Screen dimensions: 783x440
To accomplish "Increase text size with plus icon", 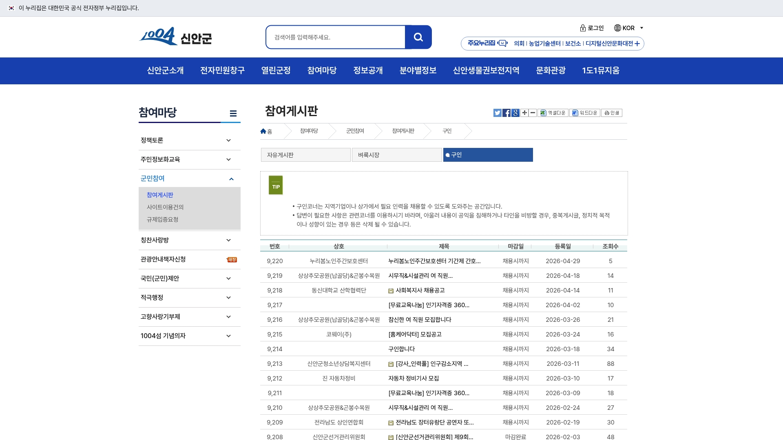I will point(524,113).
